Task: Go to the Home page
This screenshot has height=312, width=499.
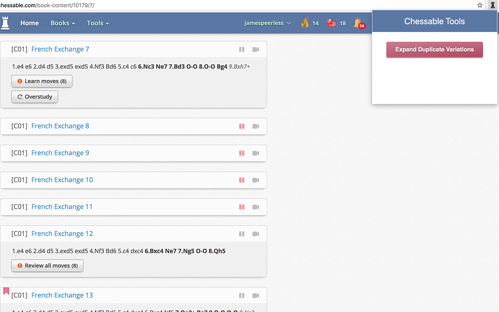Action: pyautogui.click(x=30, y=23)
